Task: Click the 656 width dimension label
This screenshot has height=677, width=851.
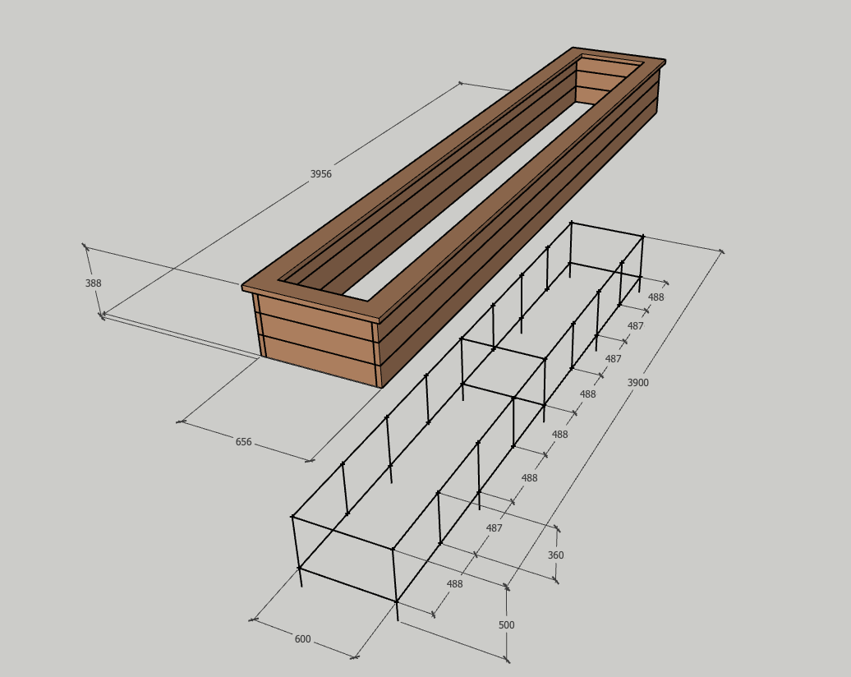Action: (x=244, y=442)
